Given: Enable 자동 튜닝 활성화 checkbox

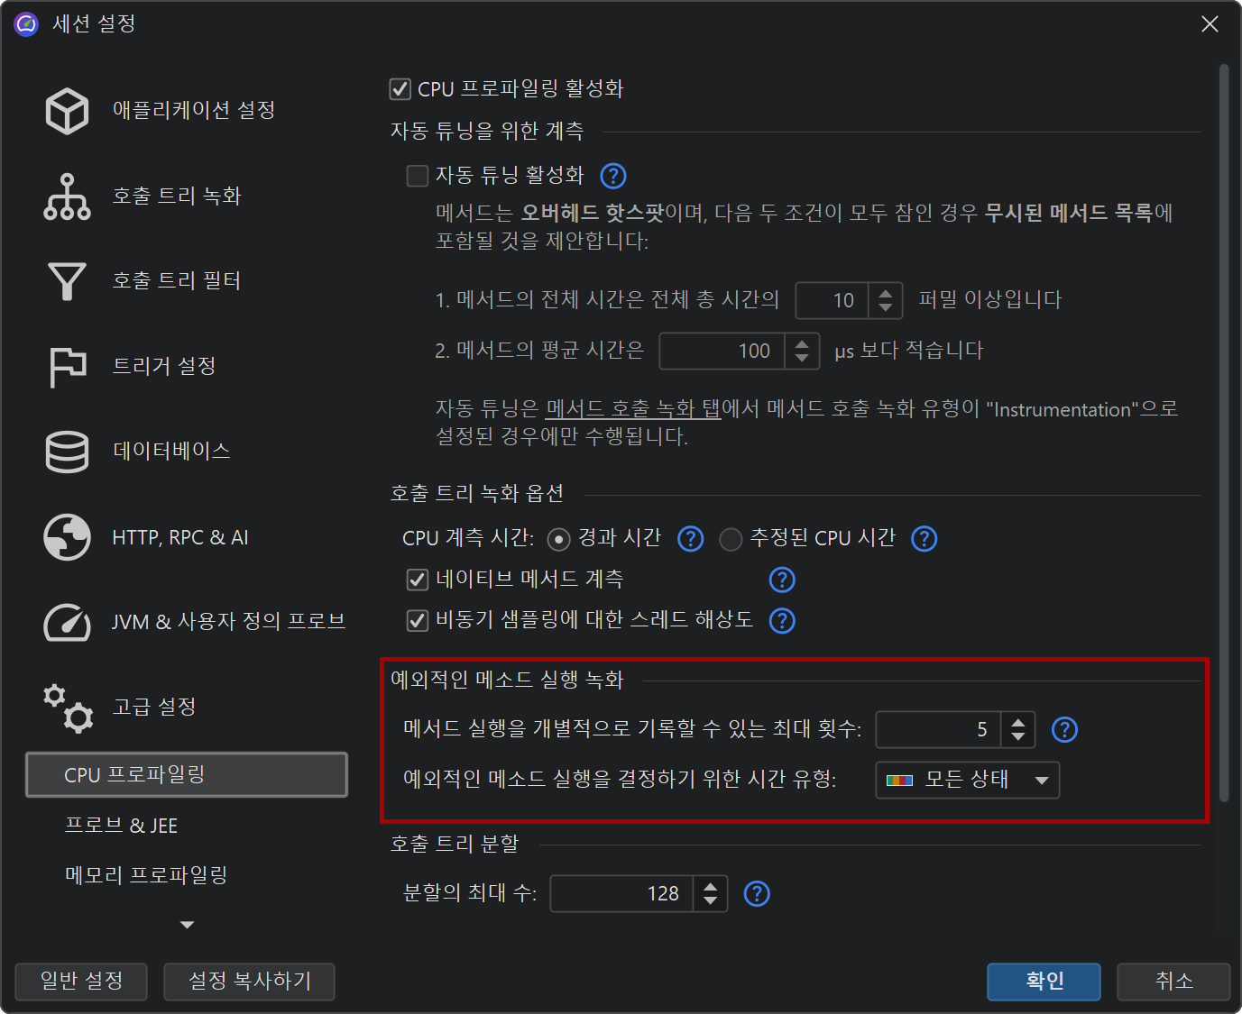Looking at the screenshot, I should tap(417, 175).
